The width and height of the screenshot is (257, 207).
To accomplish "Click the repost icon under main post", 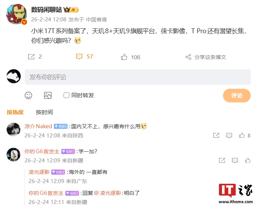I will point(31,57).
